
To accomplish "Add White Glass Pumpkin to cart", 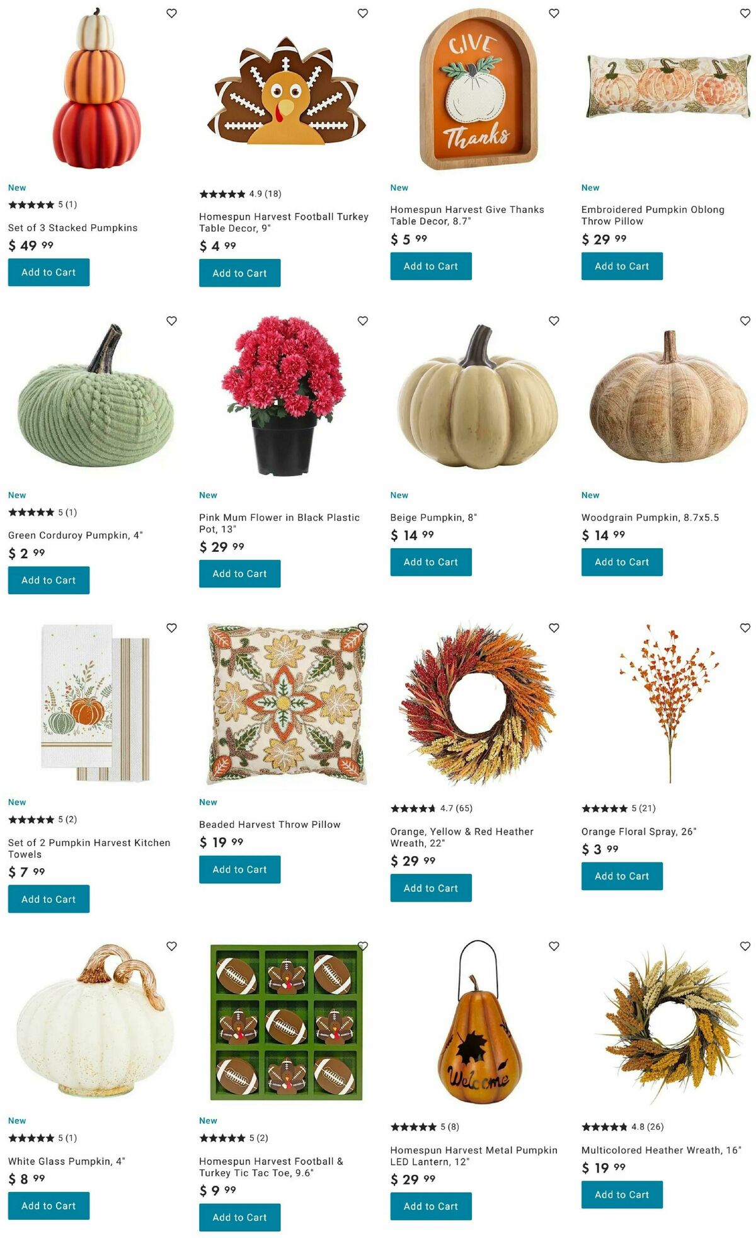I will click(49, 1206).
